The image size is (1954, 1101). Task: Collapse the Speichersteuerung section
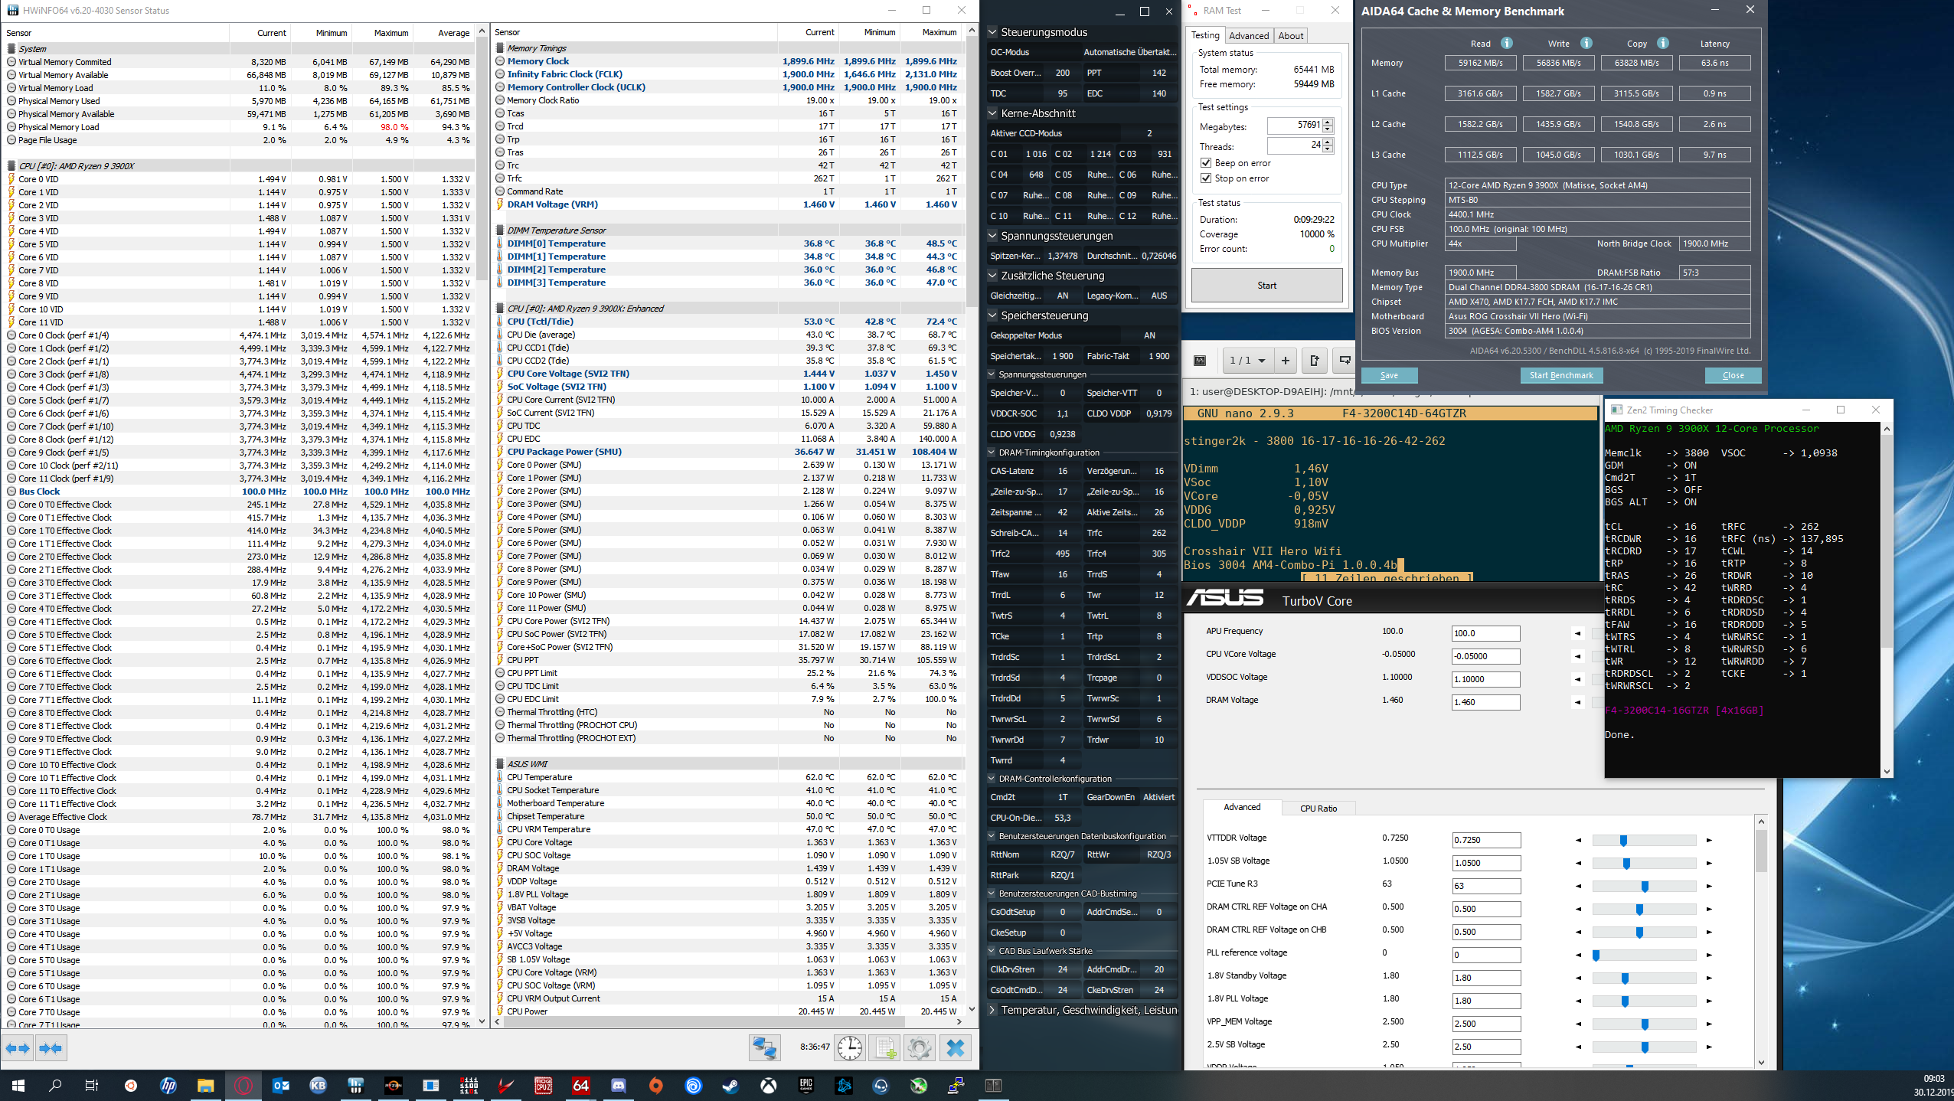point(992,315)
